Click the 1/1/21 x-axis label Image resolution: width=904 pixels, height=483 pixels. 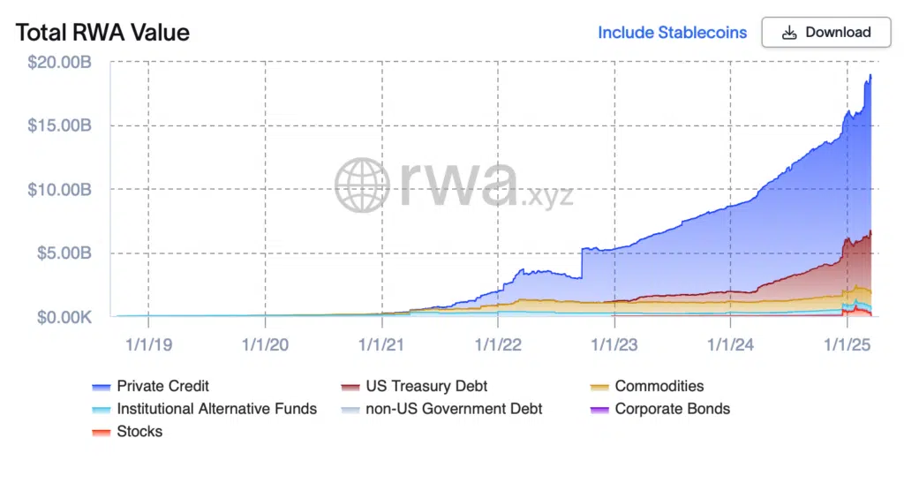[x=380, y=343]
